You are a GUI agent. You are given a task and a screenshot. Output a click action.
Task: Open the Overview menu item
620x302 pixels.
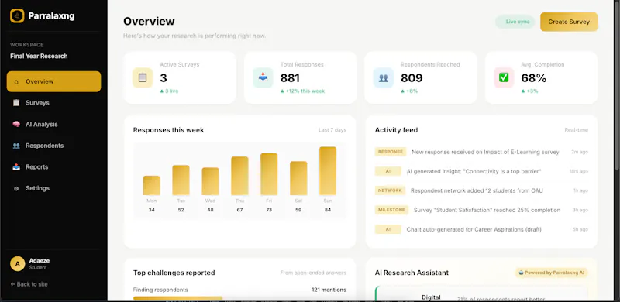point(53,81)
